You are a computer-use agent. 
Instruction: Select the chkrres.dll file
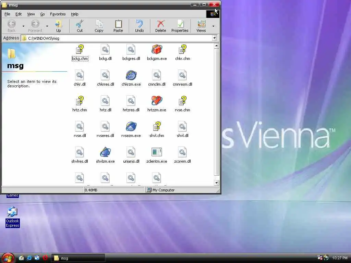pyautogui.click(x=105, y=78)
